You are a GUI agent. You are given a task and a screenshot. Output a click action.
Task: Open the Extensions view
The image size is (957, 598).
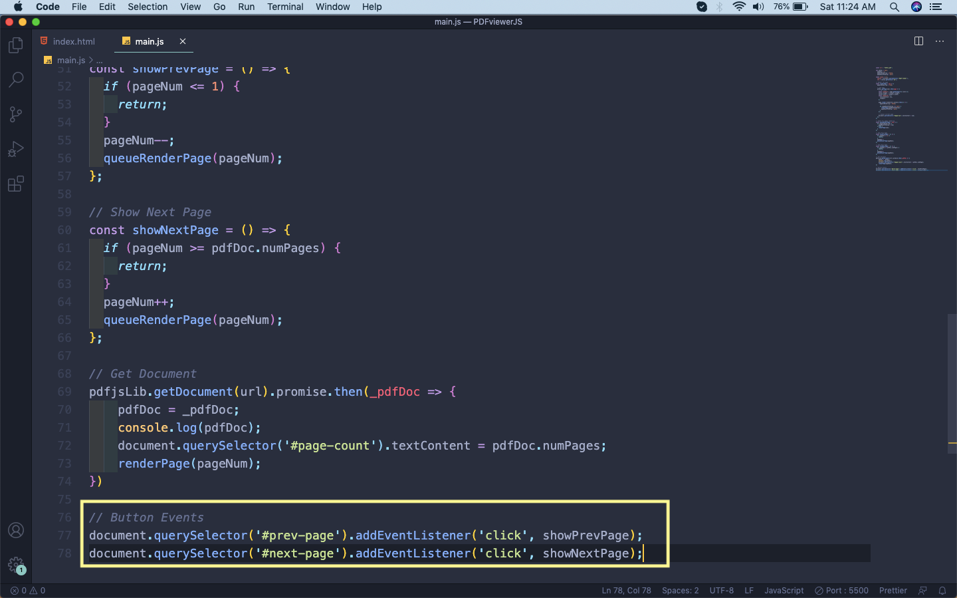coord(16,184)
